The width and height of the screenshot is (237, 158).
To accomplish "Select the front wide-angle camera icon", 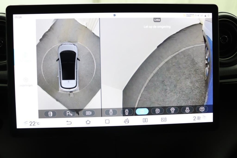I will 173,110.
